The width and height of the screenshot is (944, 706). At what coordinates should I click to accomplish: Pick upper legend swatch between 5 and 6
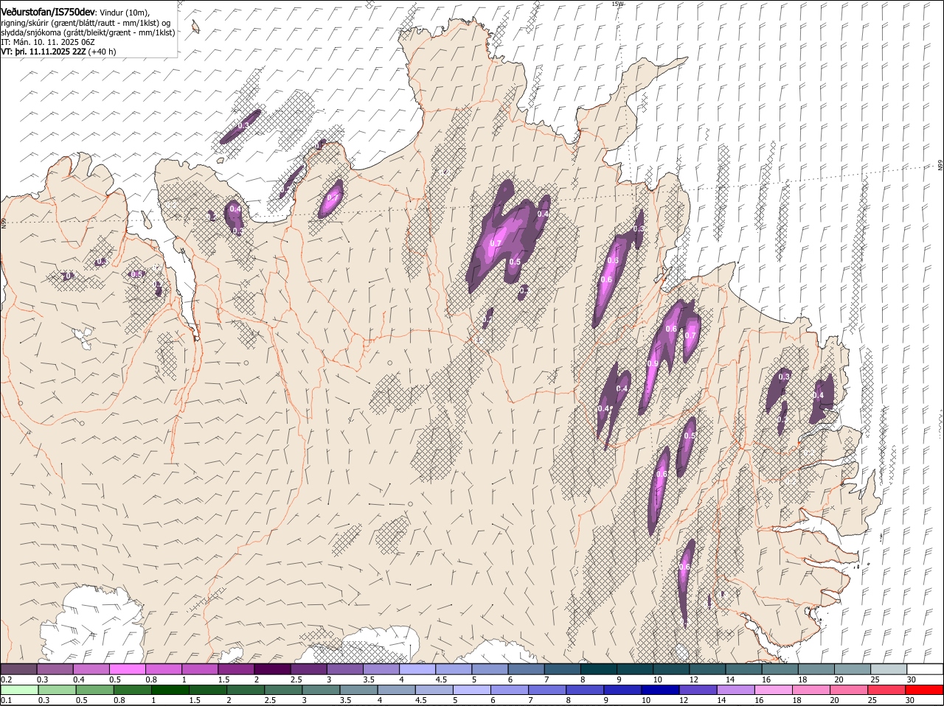click(490, 669)
